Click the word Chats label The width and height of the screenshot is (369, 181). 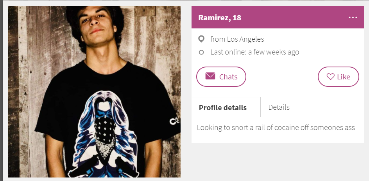(228, 77)
